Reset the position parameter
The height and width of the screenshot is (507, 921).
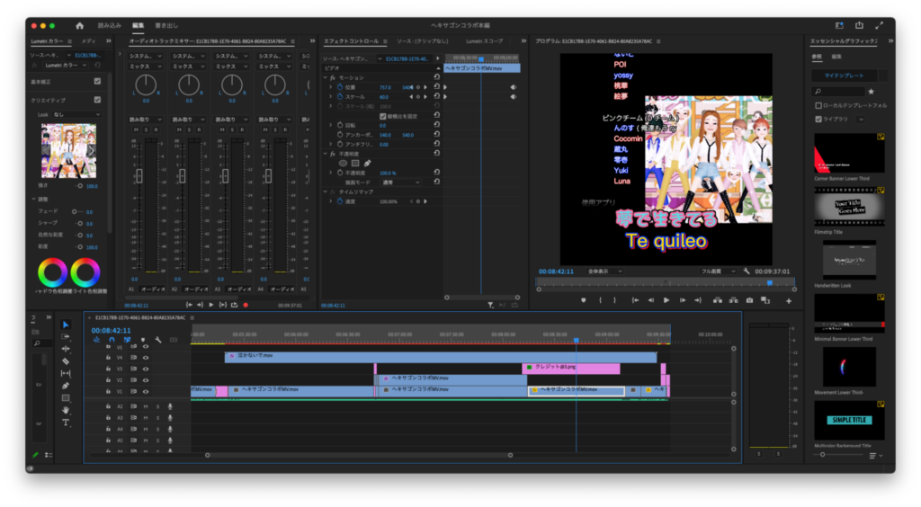(x=436, y=87)
